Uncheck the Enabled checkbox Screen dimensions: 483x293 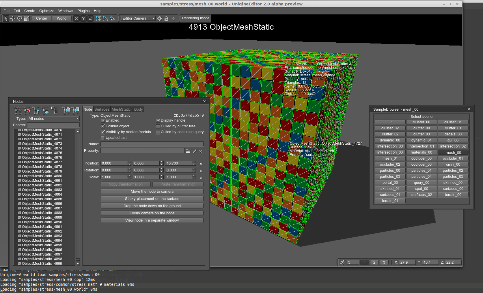pos(103,120)
